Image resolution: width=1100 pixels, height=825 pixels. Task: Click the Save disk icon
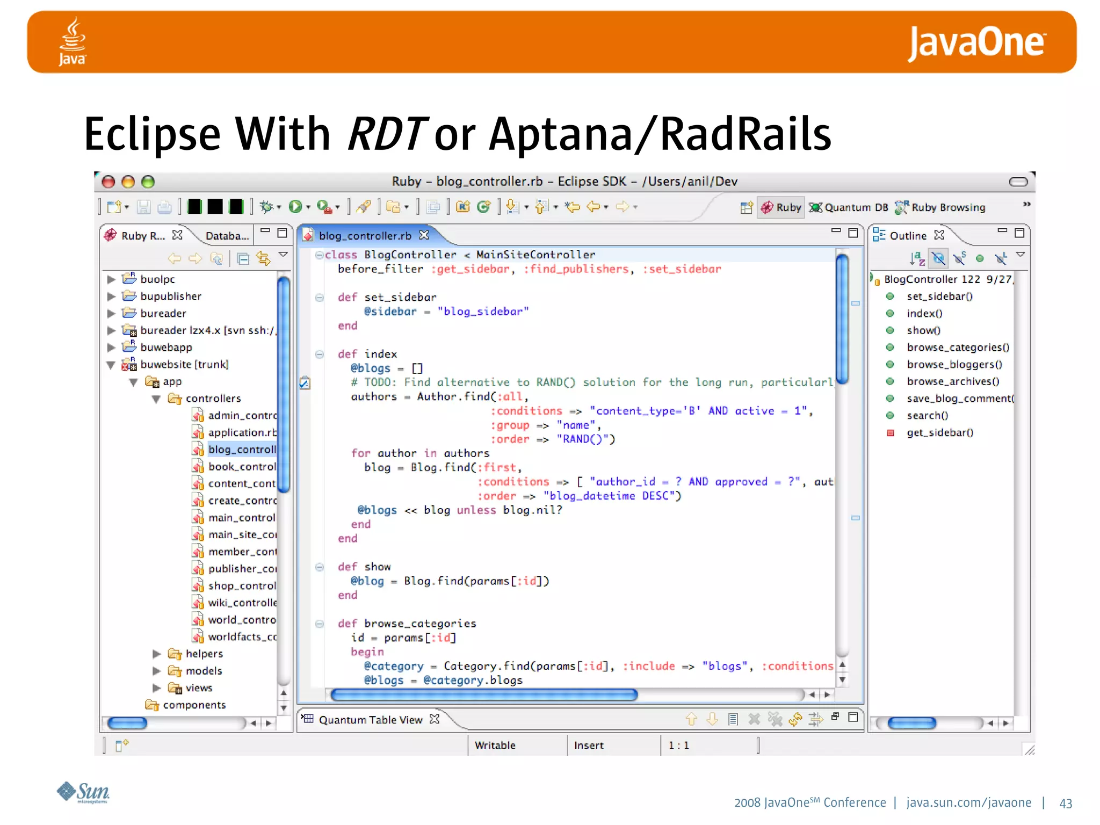pyautogui.click(x=143, y=207)
